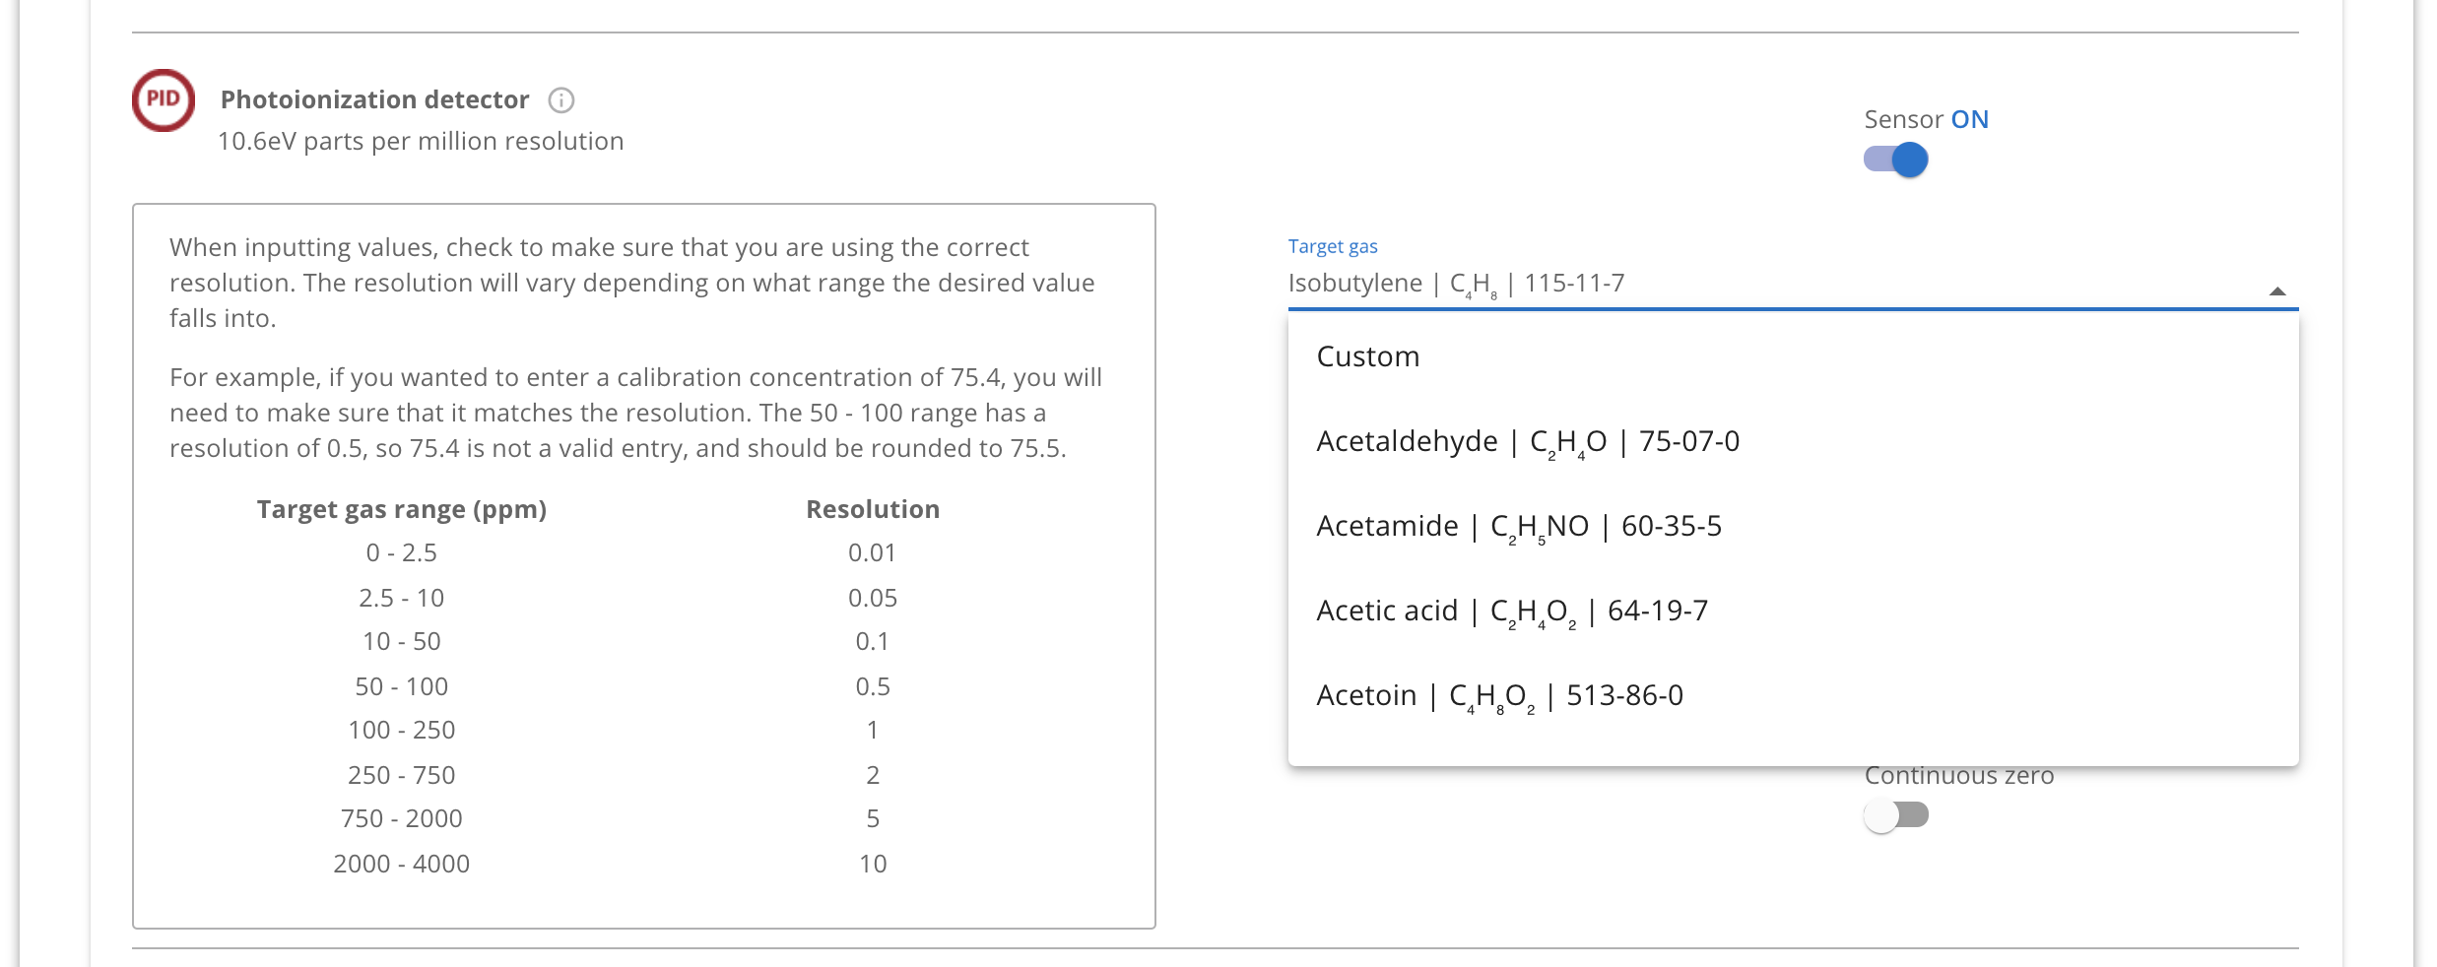2437x967 pixels.
Task: Collapse the Target gas dropdown arrow
Action: point(2277,290)
